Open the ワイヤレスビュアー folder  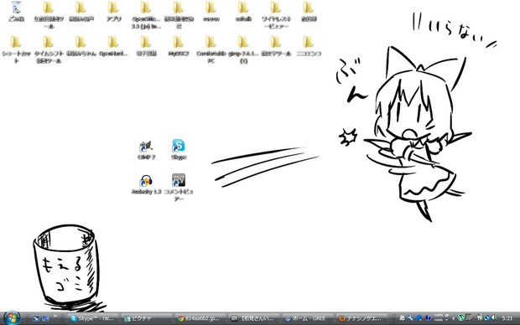point(276,15)
